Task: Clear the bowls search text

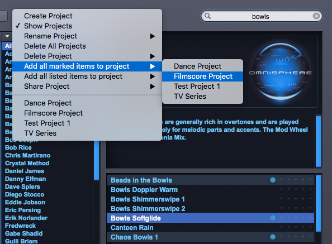Action: coord(316,16)
